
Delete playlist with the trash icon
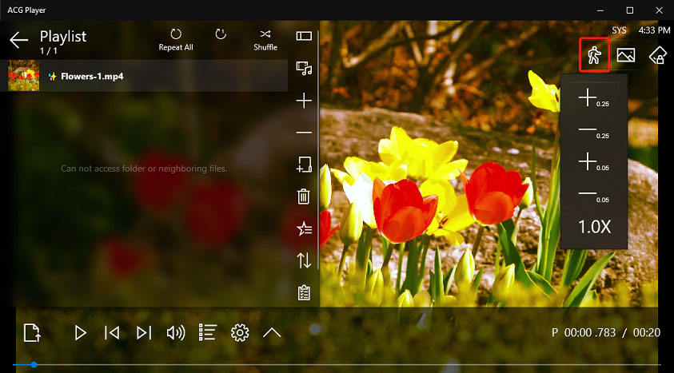[x=304, y=196]
